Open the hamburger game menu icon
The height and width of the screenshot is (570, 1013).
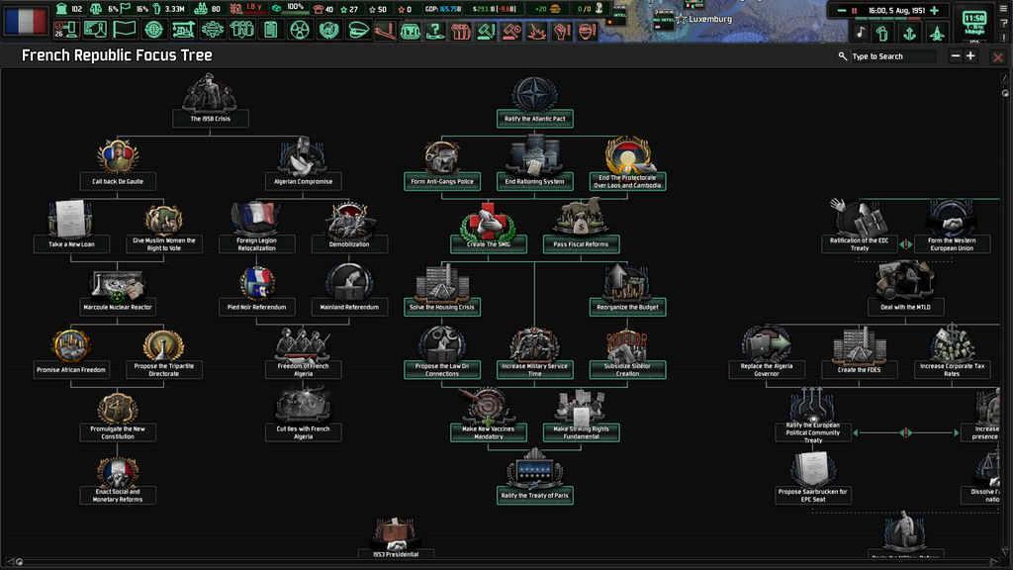click(1004, 8)
